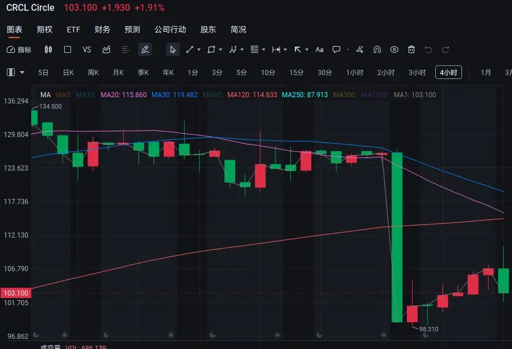
Task: Select the 3分 interval
Action: pos(217,73)
